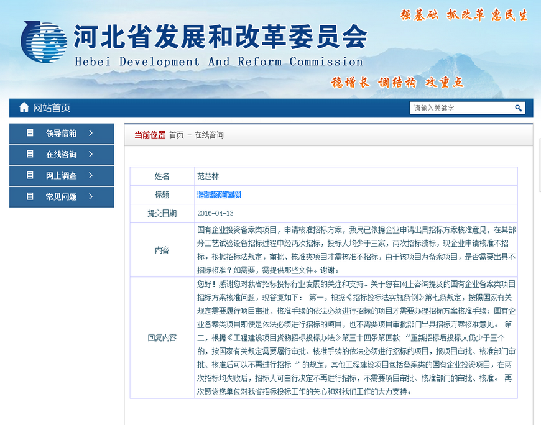Screen dimensions: 541x425
Task: Click the 在线咨询 breadcrumb link
Action: click(x=209, y=135)
